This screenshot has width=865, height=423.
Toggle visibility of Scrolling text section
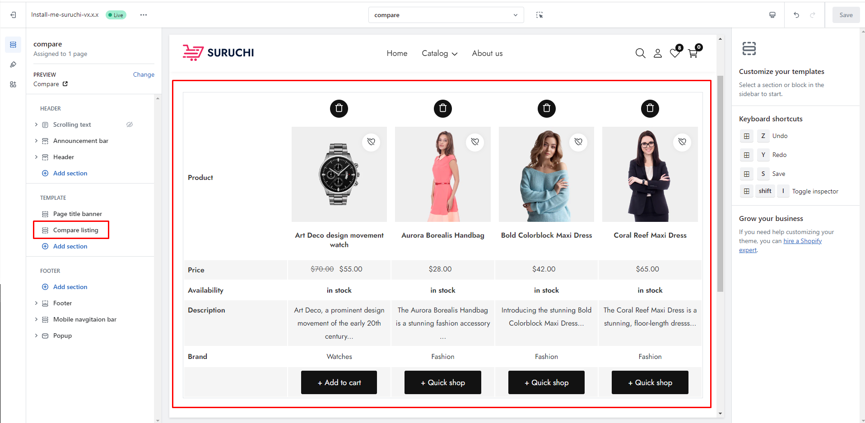[x=130, y=124]
